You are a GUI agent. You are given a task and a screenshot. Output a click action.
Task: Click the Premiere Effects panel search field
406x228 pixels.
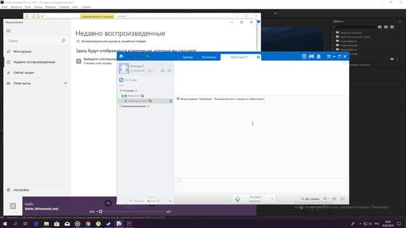tap(354, 27)
